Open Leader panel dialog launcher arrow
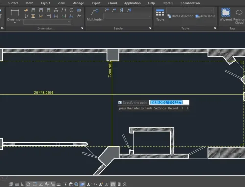The image size is (245, 187). pyautogui.click(x=150, y=28)
